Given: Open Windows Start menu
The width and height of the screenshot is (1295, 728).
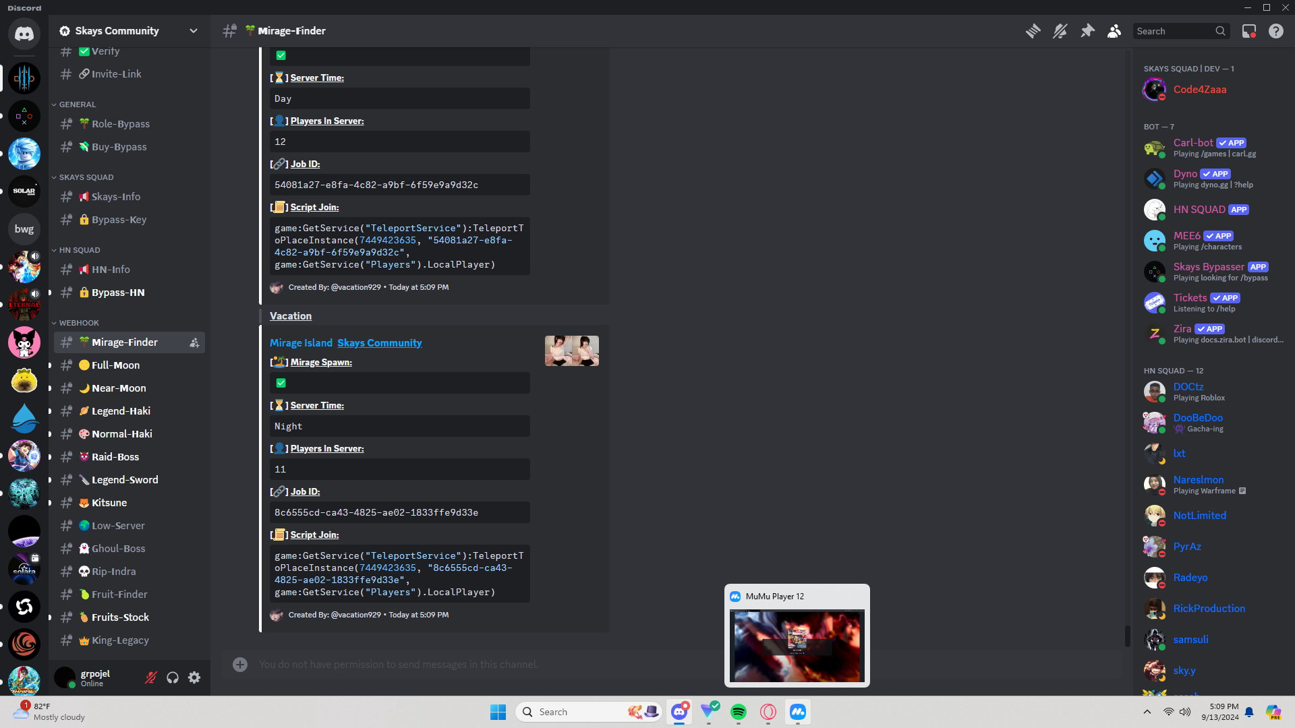Looking at the screenshot, I should [498, 712].
